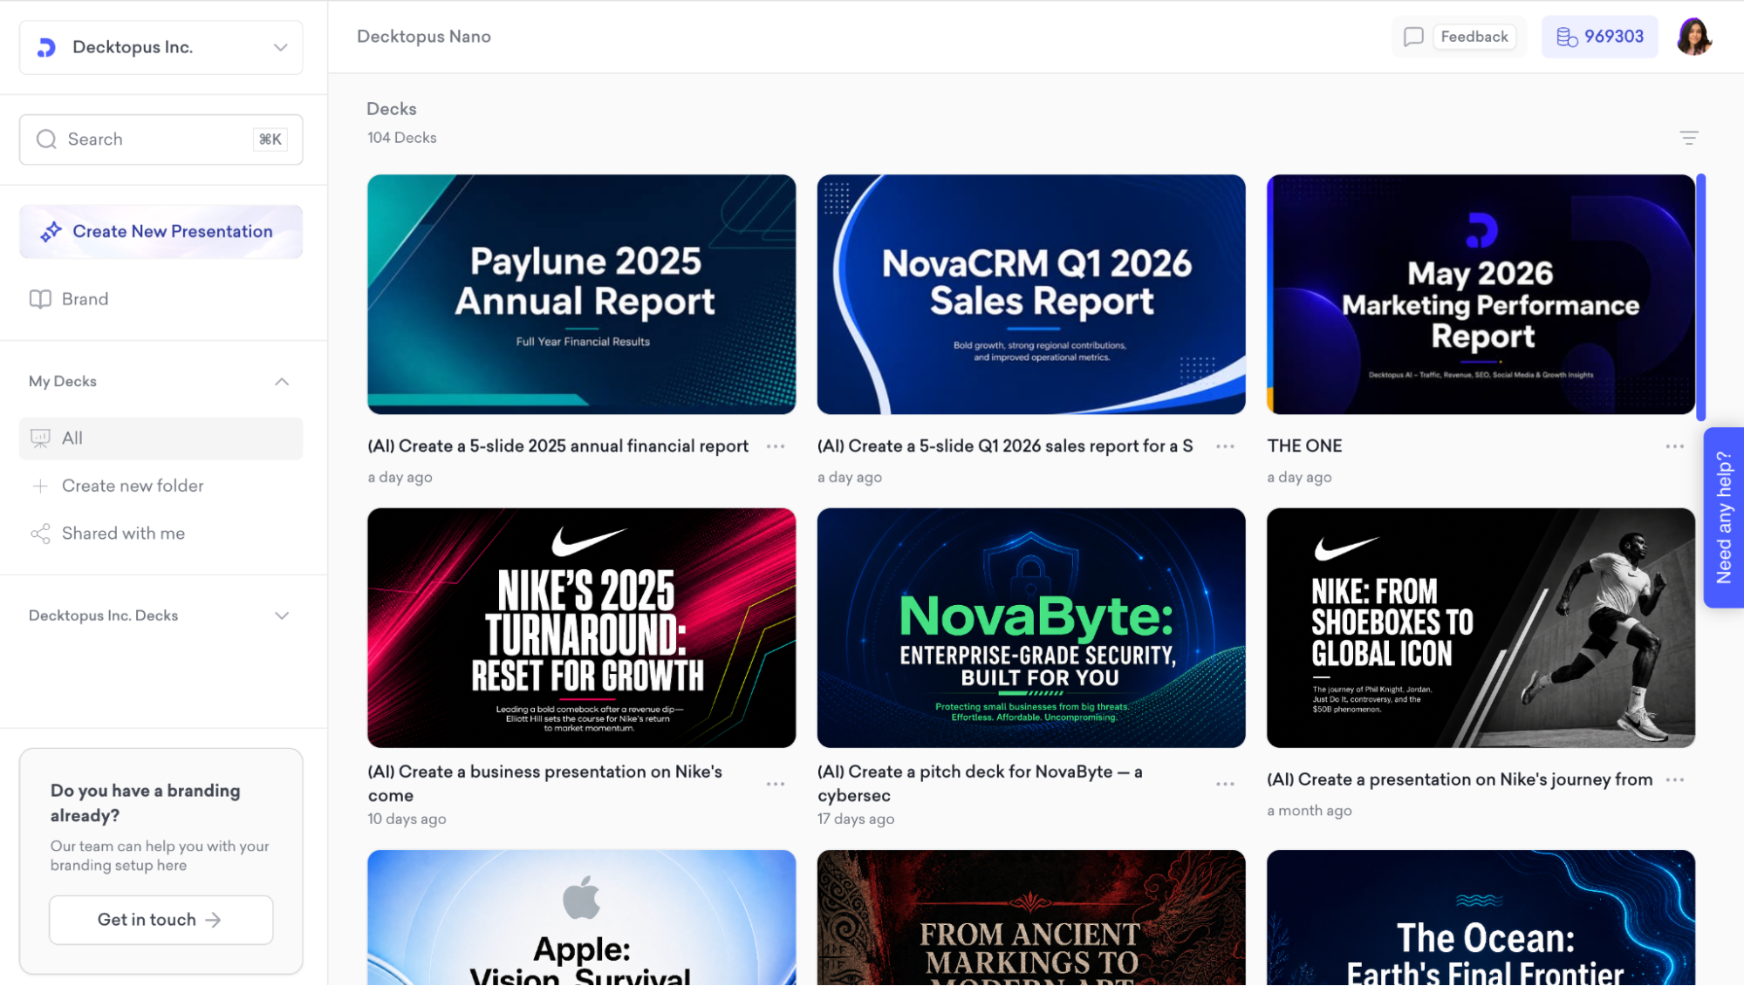Open NovaByte enterprise-grade security deck thumbnail

pyautogui.click(x=1031, y=628)
